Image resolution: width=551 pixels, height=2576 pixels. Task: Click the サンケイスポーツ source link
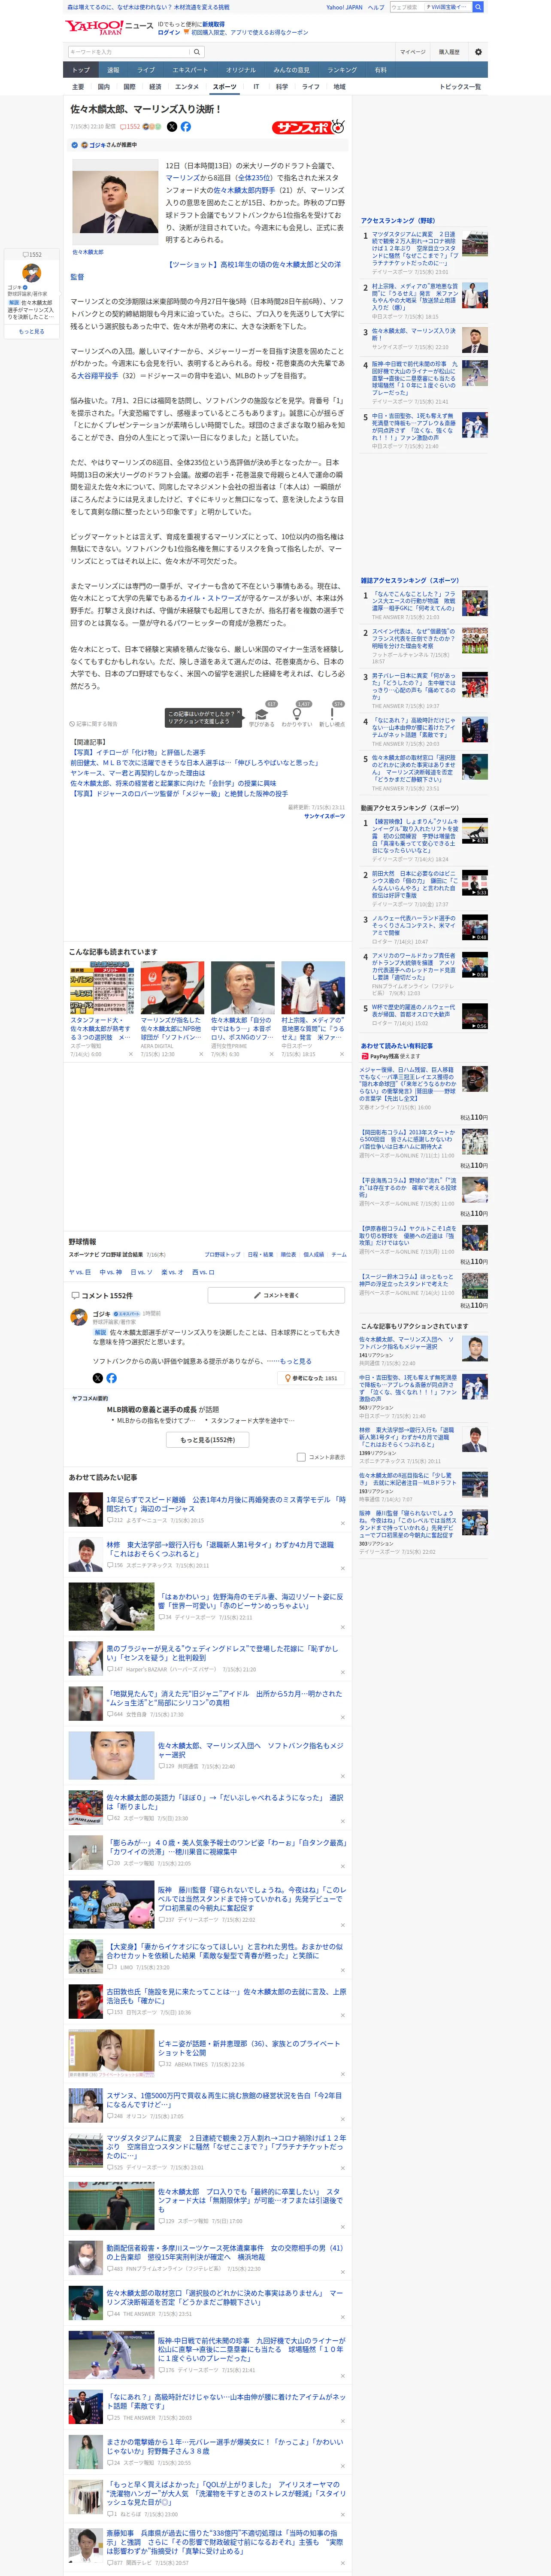pos(324,816)
